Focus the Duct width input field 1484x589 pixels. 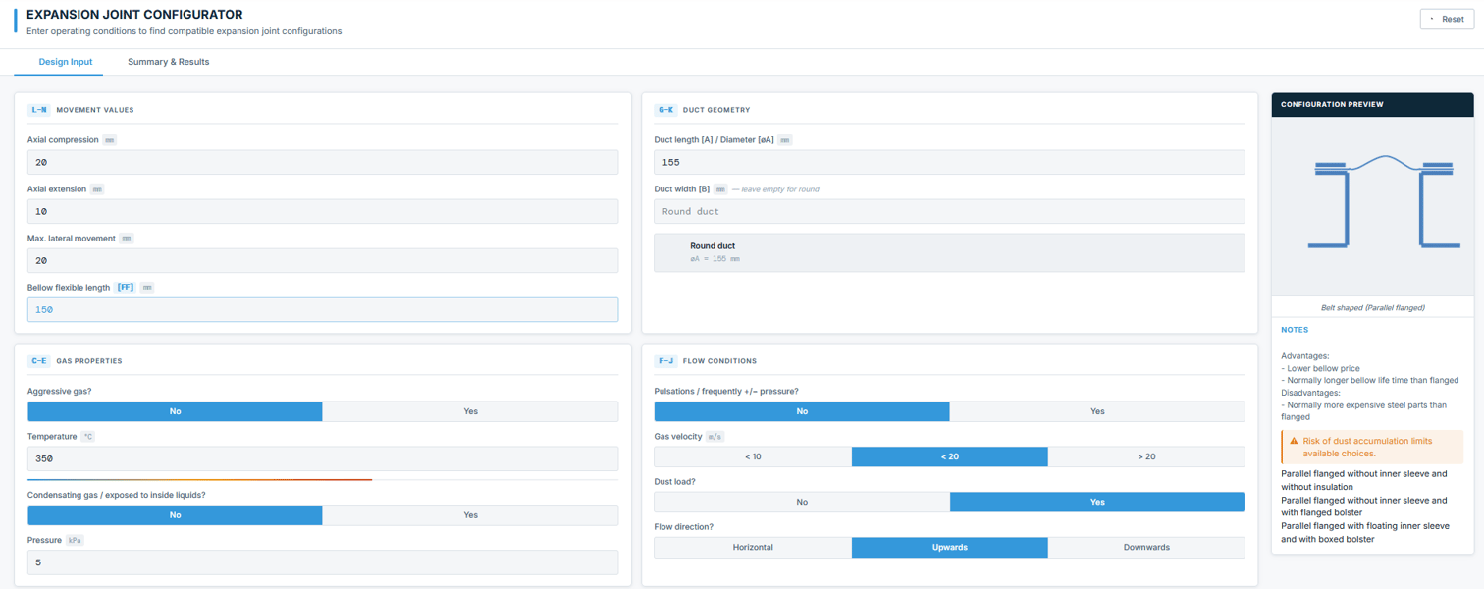[950, 211]
